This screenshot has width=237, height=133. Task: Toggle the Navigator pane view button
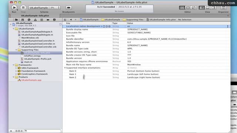click(x=201, y=8)
